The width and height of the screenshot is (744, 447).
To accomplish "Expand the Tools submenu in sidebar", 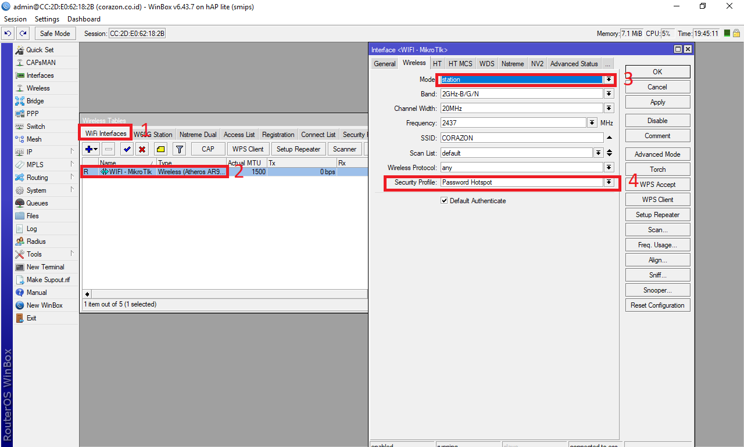I will (72, 254).
